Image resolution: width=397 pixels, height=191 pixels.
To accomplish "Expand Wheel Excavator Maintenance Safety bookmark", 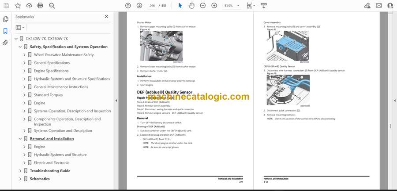I will (24, 55).
